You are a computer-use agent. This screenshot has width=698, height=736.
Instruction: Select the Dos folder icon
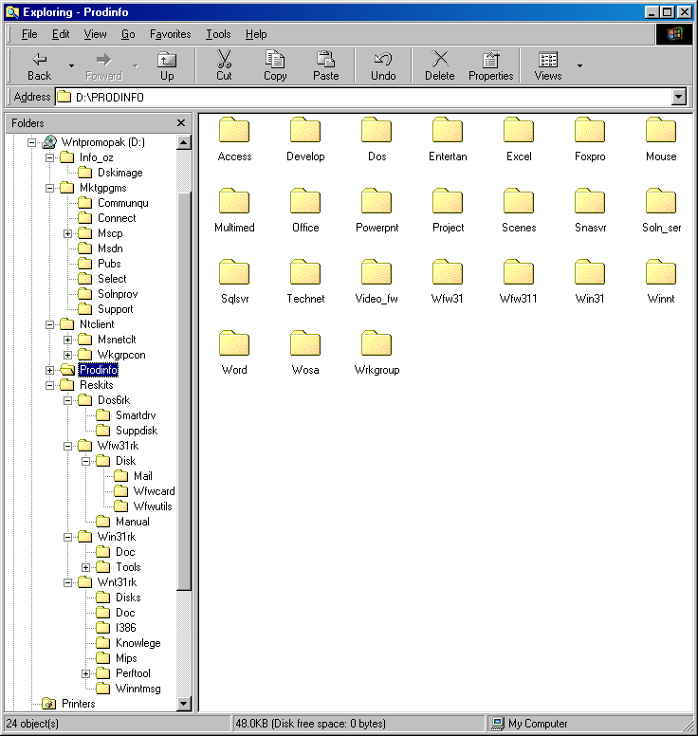[377, 130]
